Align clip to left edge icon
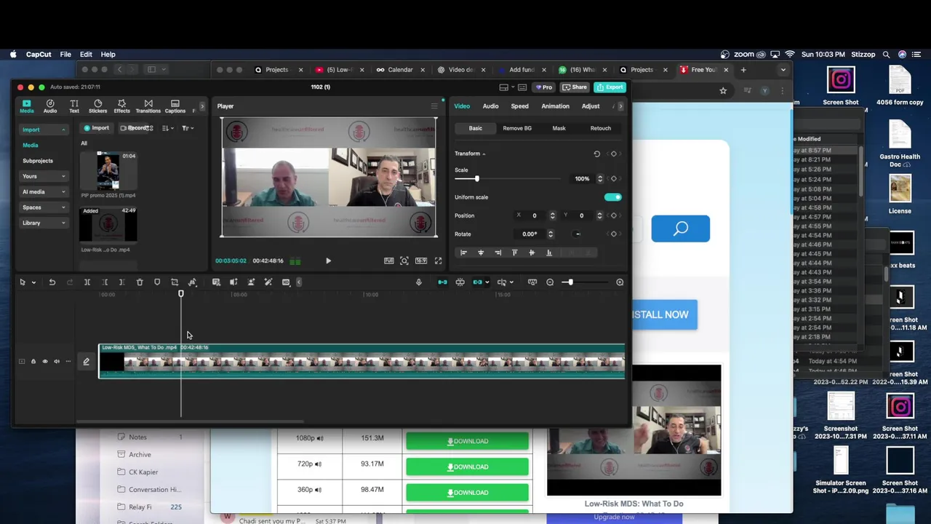Screen dimensions: 931x524 [x=463, y=253]
